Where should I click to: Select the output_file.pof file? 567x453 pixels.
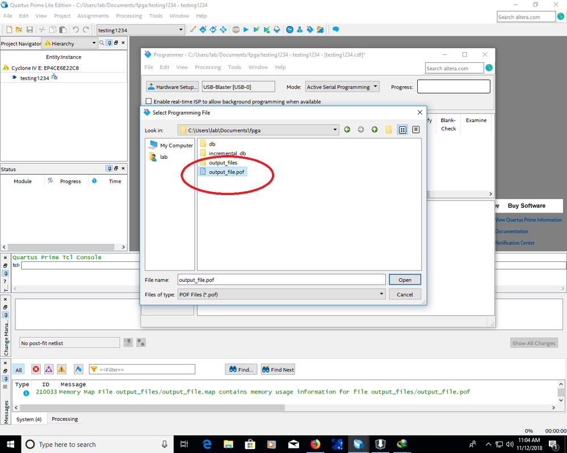[222, 172]
